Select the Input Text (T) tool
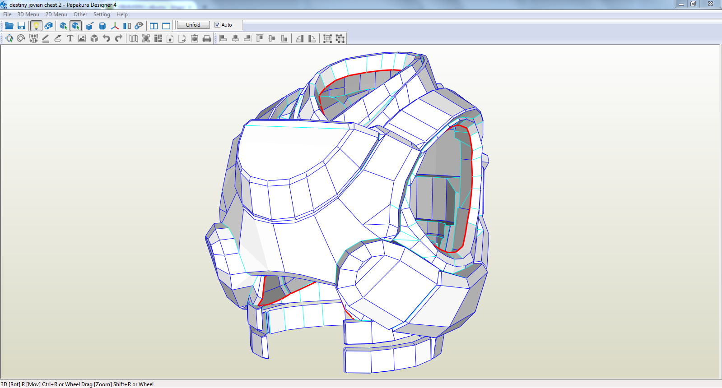The height and width of the screenshot is (388, 722). point(70,39)
